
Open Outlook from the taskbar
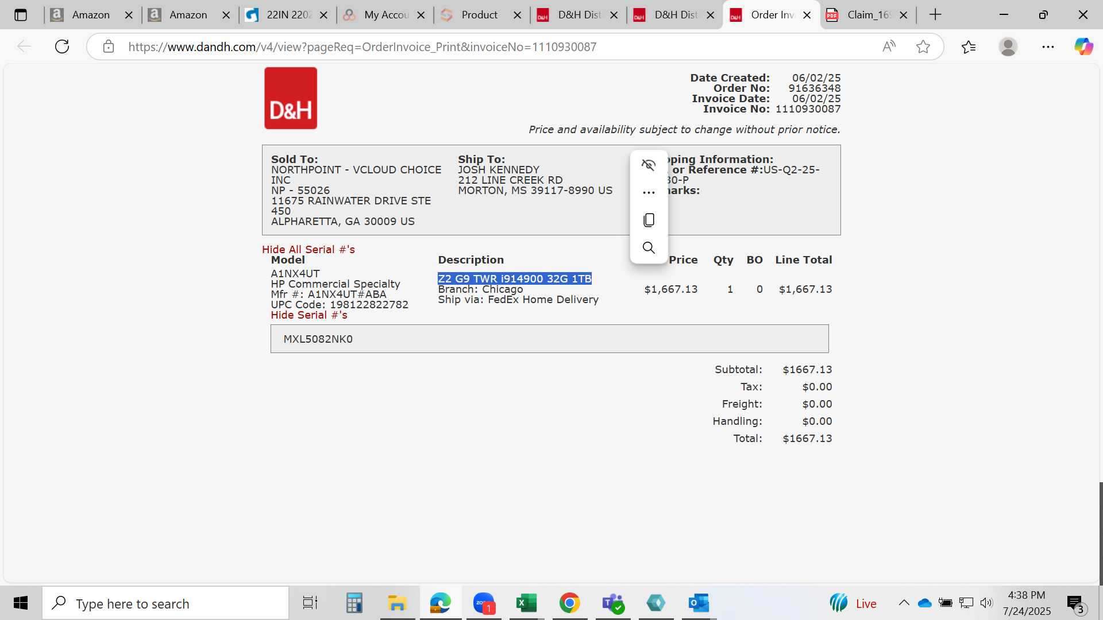(699, 603)
